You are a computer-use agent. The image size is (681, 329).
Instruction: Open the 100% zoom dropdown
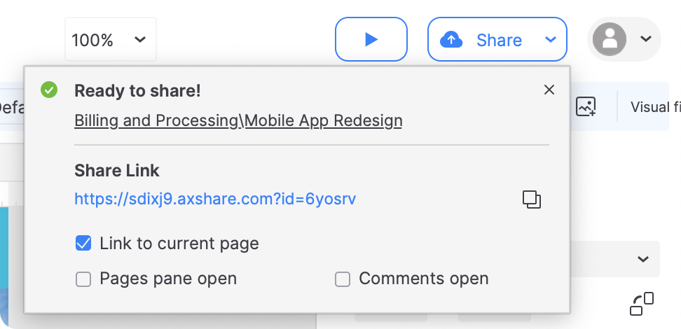110,40
